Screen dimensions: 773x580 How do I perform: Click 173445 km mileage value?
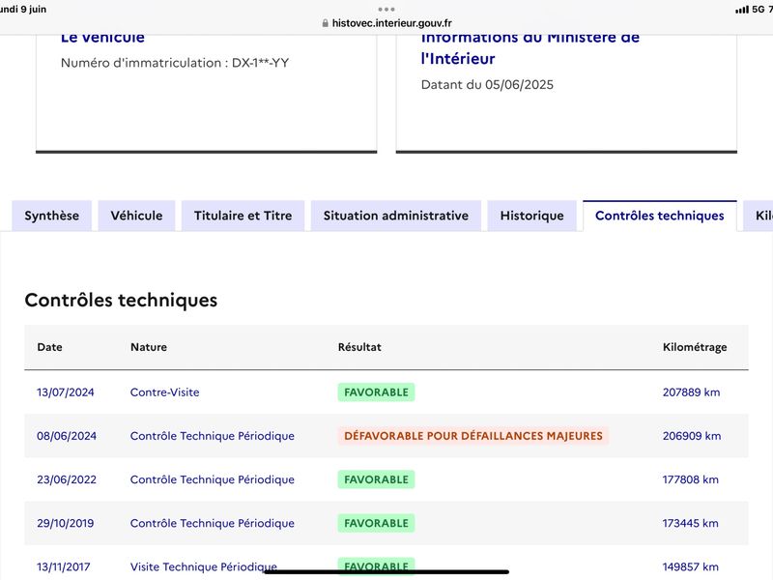click(691, 523)
